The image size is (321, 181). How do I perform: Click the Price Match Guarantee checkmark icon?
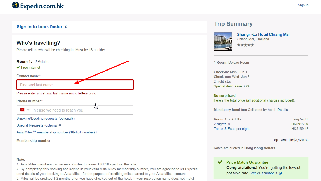pyautogui.click(x=220, y=162)
